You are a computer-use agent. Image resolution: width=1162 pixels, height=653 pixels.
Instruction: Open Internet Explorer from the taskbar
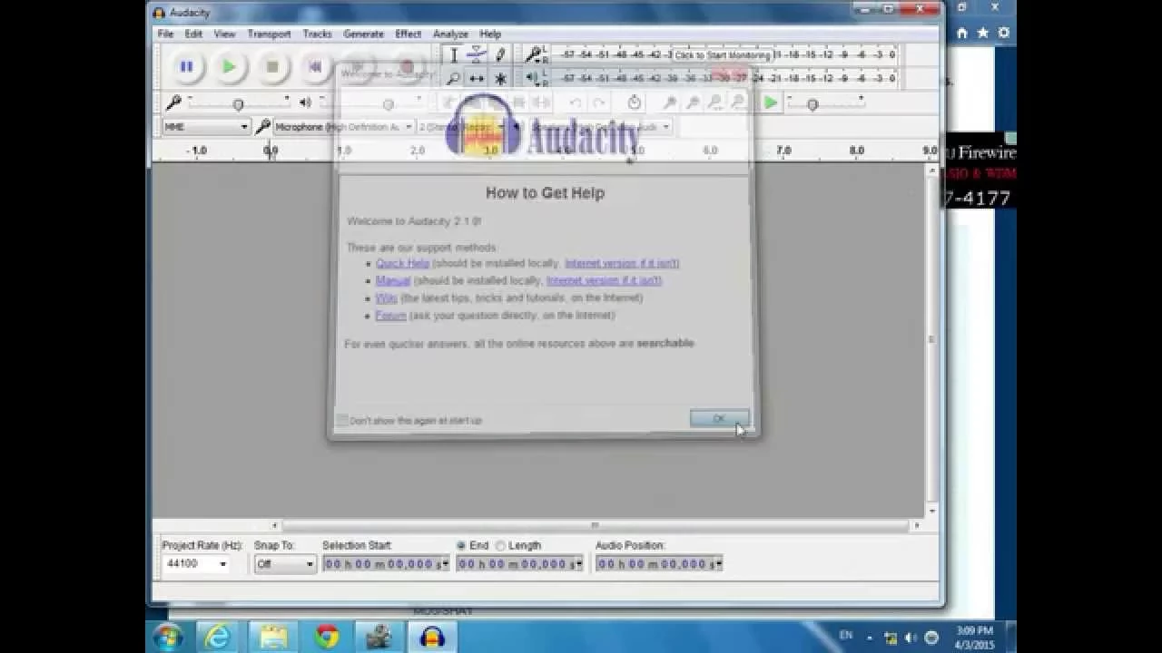218,637
